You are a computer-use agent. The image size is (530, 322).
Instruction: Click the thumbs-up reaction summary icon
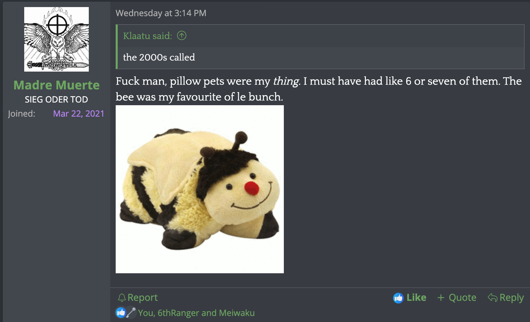tap(121, 313)
